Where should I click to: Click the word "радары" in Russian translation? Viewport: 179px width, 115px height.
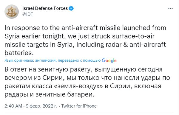16,95
